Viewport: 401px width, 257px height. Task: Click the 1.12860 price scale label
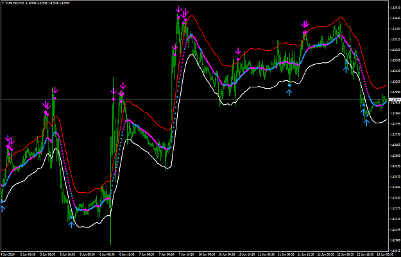pyautogui.click(x=395, y=113)
